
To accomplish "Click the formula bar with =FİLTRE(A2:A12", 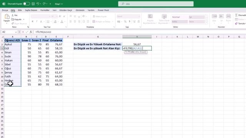I will [x=140, y=32].
